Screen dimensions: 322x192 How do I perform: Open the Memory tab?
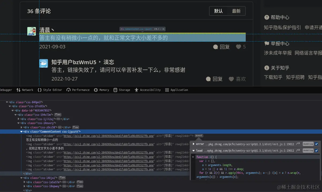[x=101, y=90]
